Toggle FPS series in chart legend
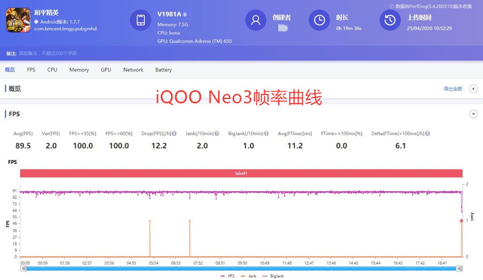Image resolution: width=483 pixels, height=280 pixels. coord(227,276)
